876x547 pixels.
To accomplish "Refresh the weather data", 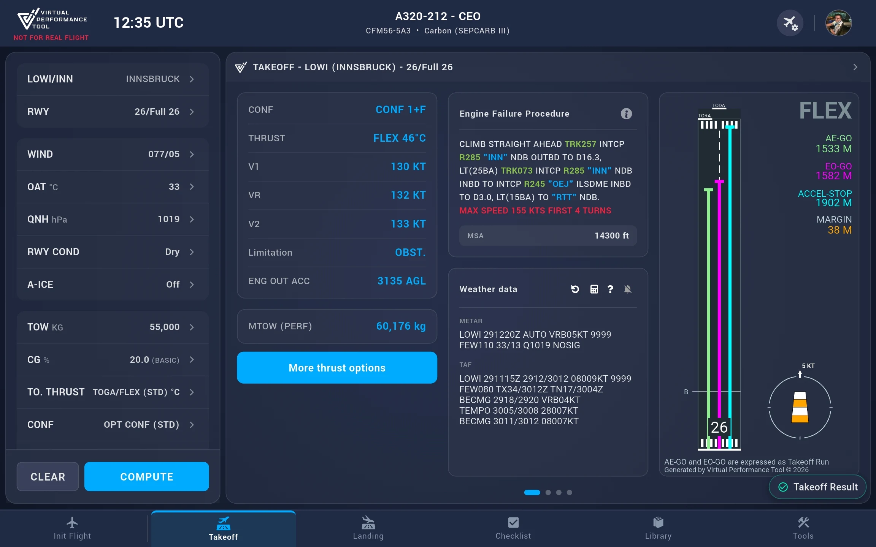I will (x=575, y=289).
